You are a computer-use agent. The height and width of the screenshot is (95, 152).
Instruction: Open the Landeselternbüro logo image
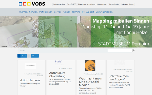point(90,66)
